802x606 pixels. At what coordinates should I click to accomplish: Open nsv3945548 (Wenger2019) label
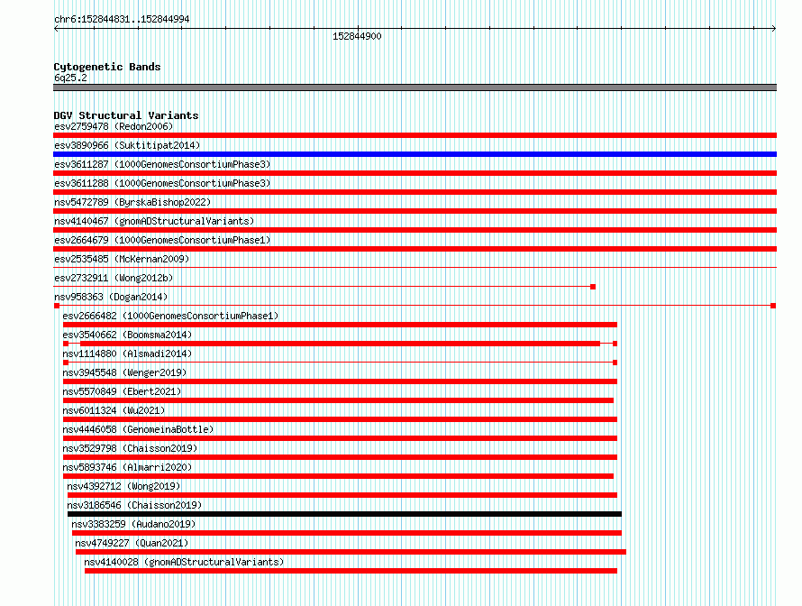click(x=124, y=372)
